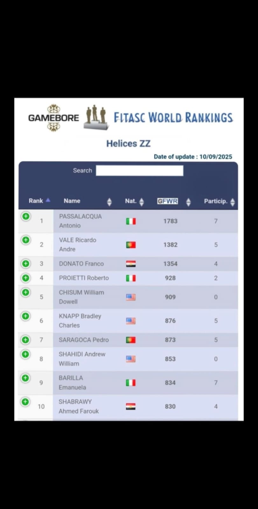Expand details for rank 1 PASSALACQUA Antonio
Screen dimensions: 258x509
[26, 216]
